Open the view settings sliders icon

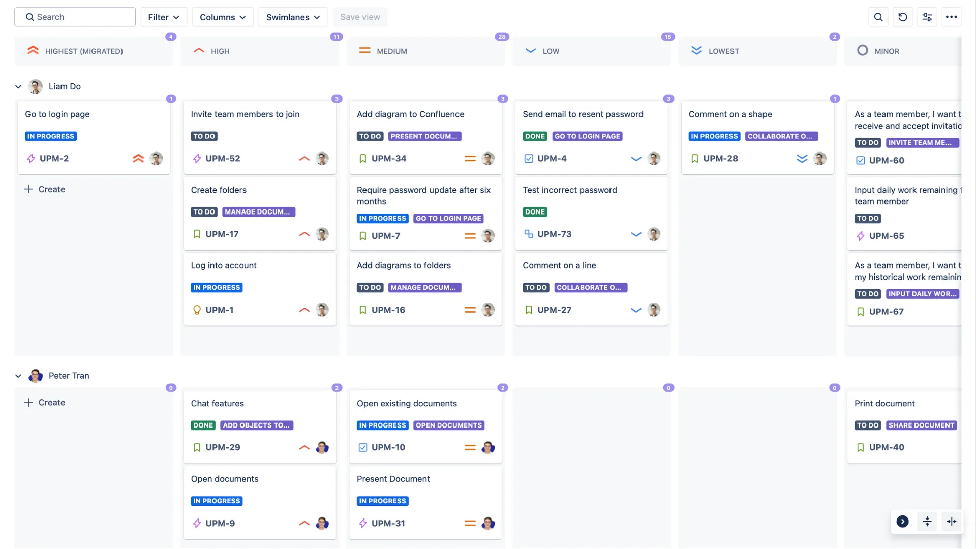927,17
